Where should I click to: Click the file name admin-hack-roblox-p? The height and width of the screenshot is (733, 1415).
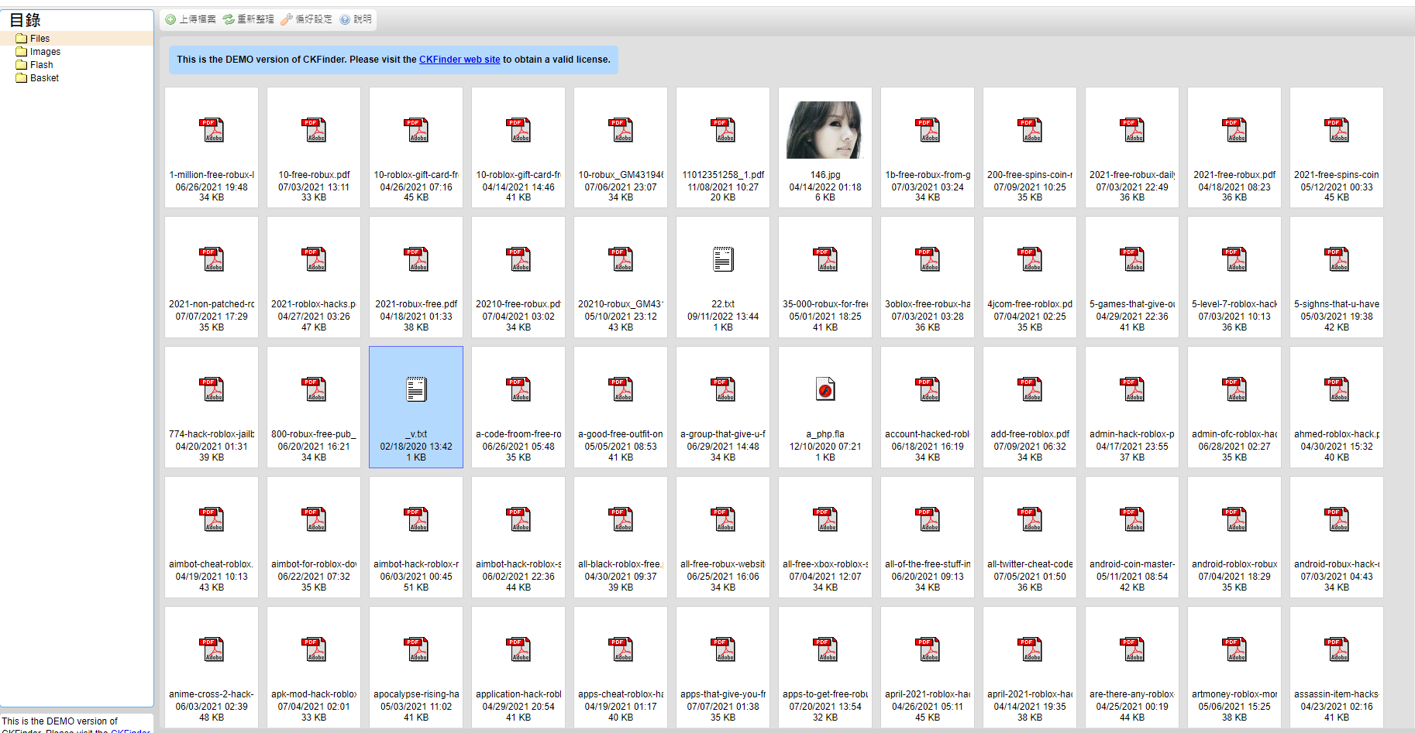tap(1132, 434)
